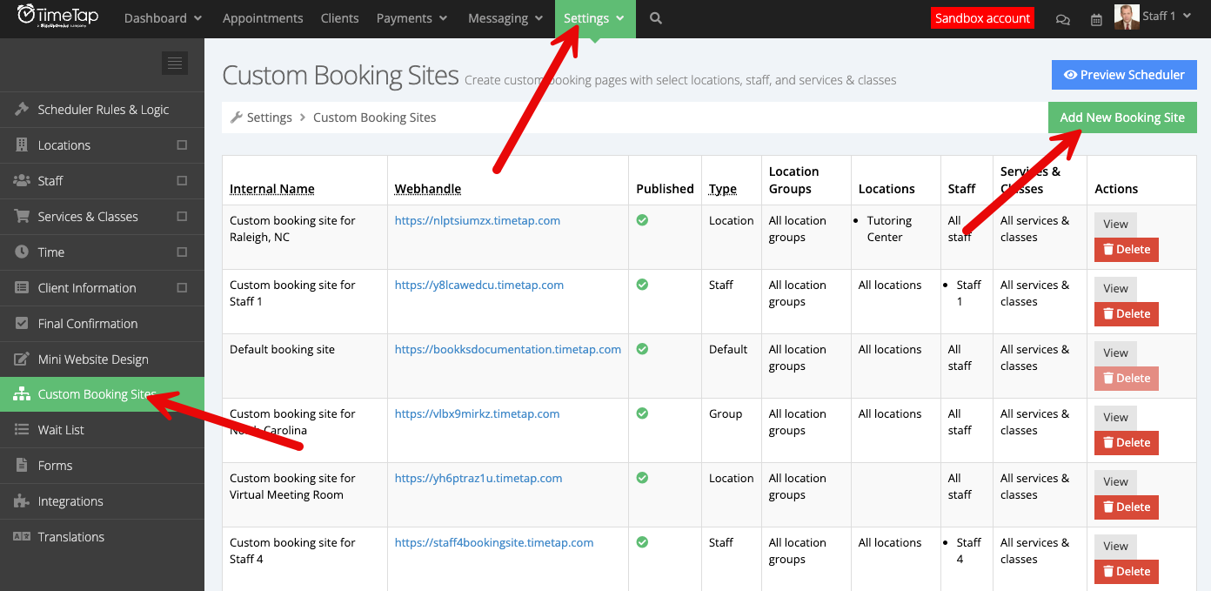Click the Mini Website Design edit icon

point(22,359)
